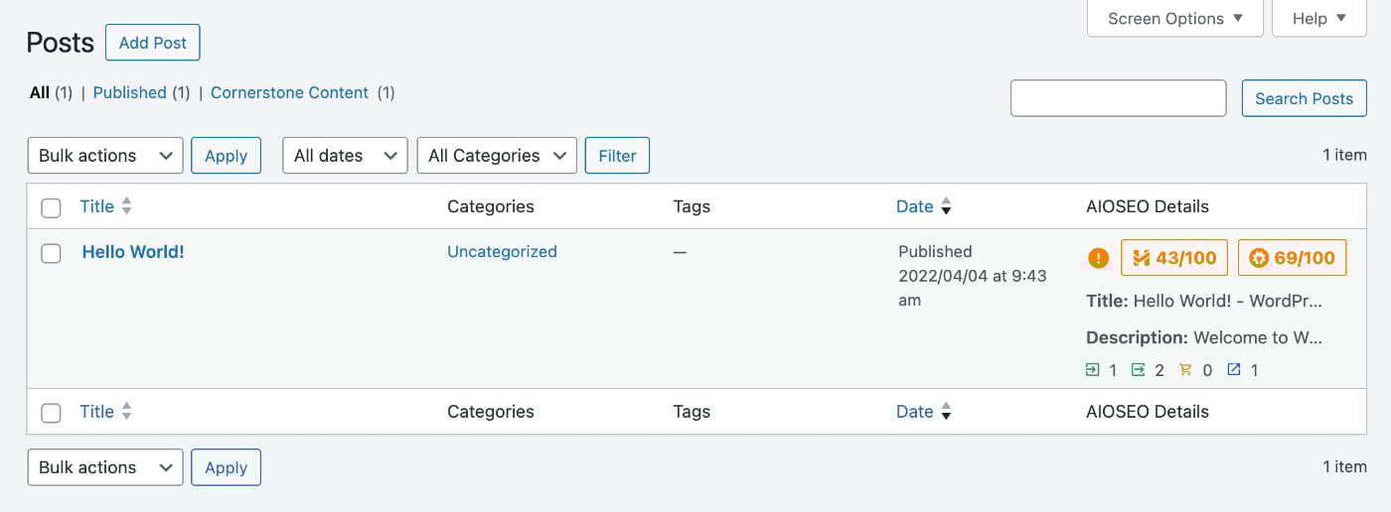Image resolution: width=1391 pixels, height=512 pixels.
Task: Click Title column header link at top
Action: point(96,206)
